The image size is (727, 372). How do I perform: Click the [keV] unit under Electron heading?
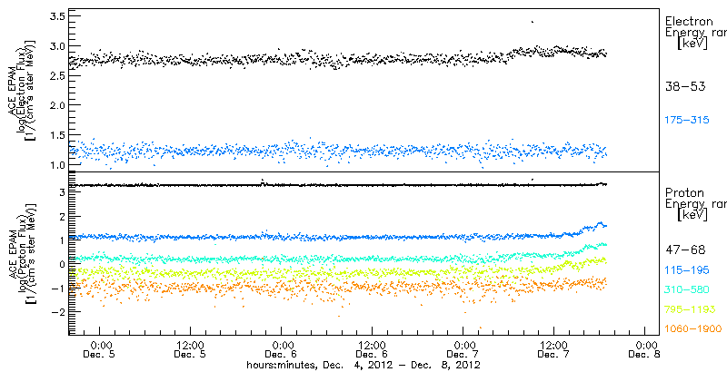click(x=692, y=44)
